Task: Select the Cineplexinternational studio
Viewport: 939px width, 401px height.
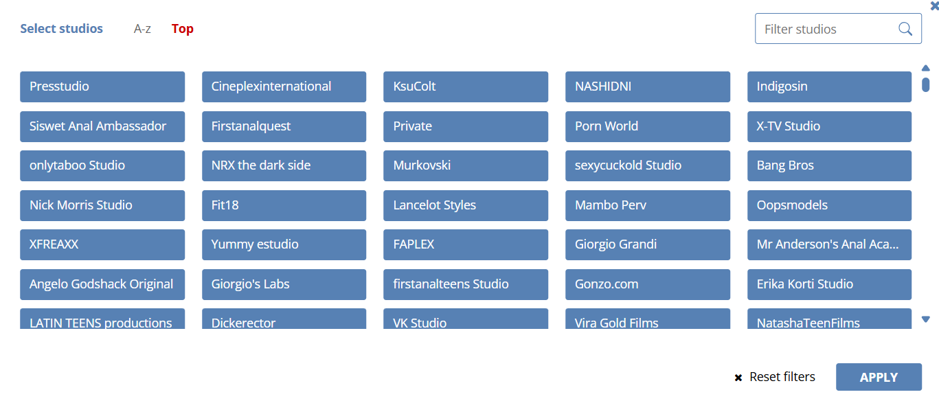Action: pyautogui.click(x=284, y=87)
